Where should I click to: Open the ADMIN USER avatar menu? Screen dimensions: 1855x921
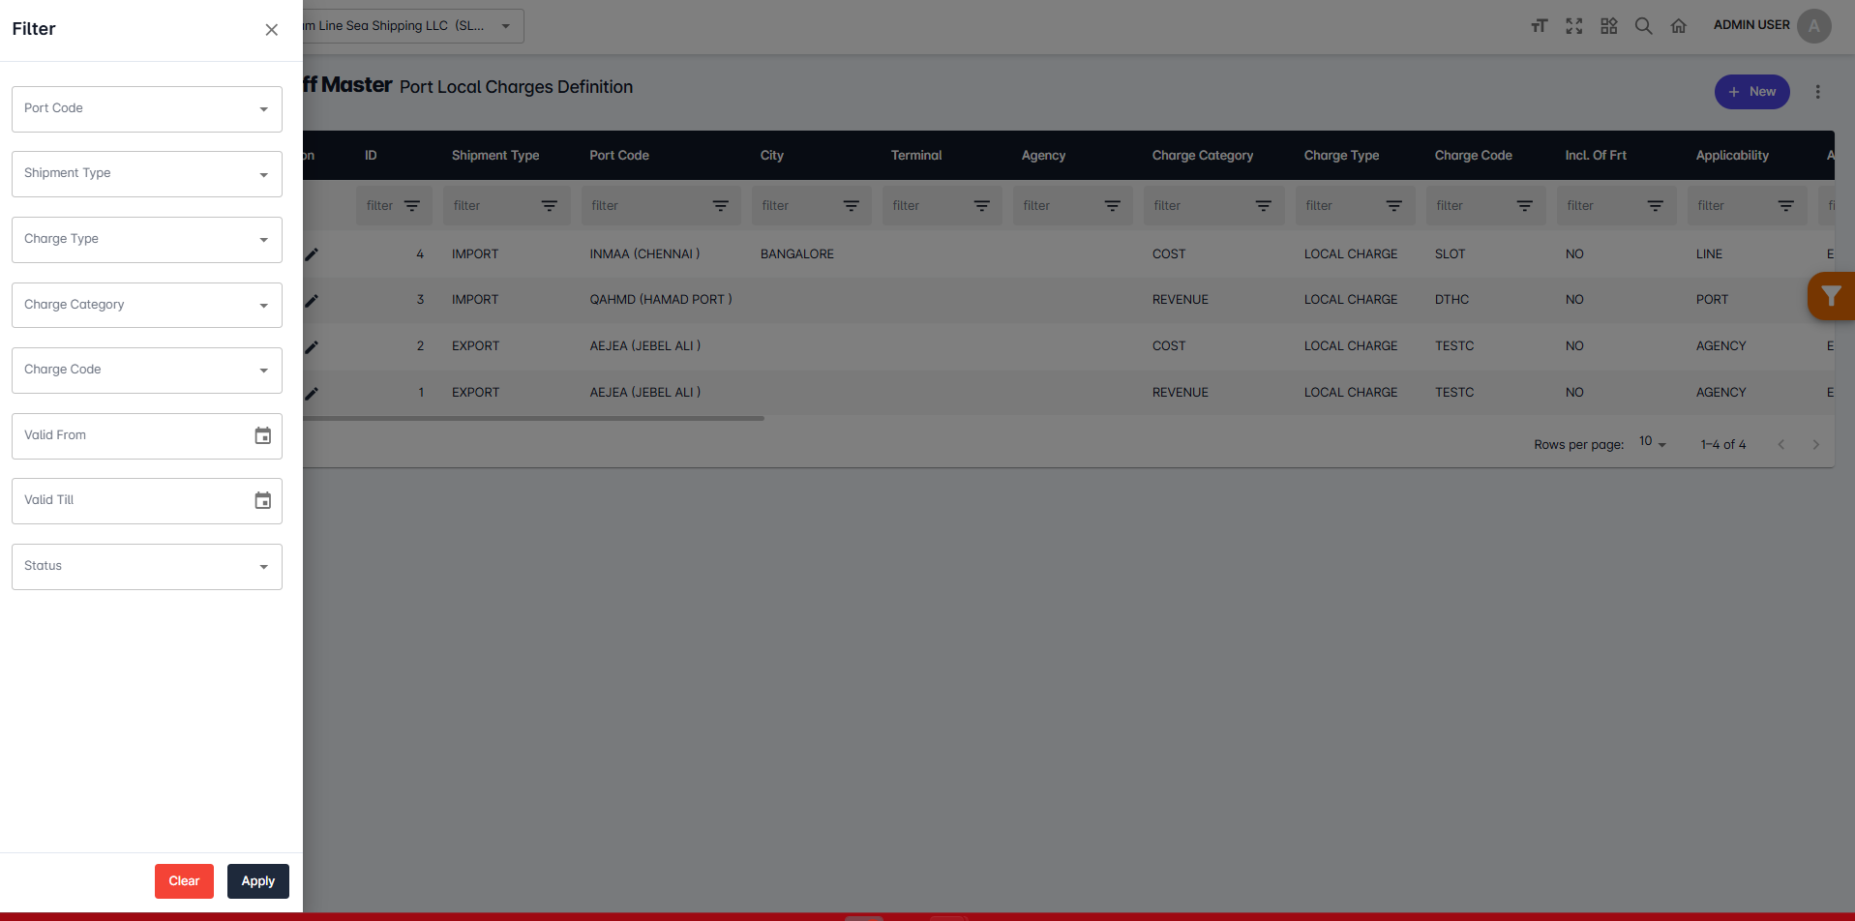(x=1813, y=26)
